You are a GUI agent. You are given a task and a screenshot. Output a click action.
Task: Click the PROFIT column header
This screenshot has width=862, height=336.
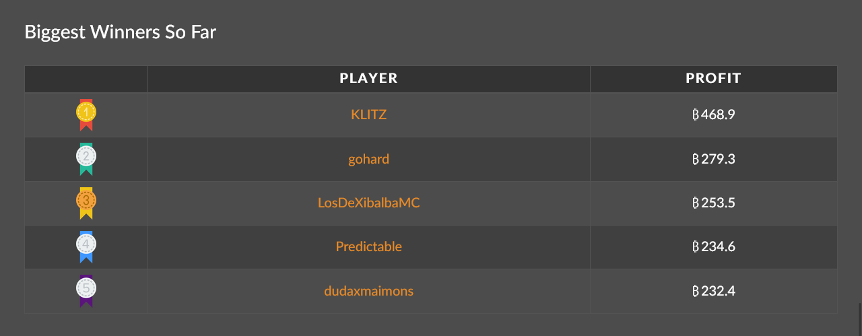(x=714, y=79)
